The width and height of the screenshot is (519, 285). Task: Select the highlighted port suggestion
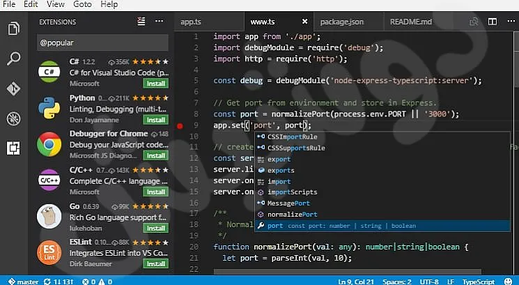pyautogui.click(x=382, y=226)
